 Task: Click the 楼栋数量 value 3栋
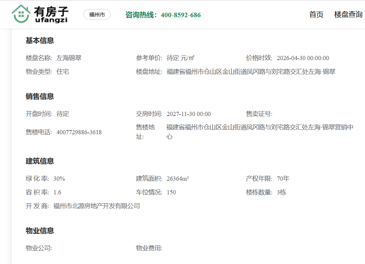pyautogui.click(x=282, y=192)
